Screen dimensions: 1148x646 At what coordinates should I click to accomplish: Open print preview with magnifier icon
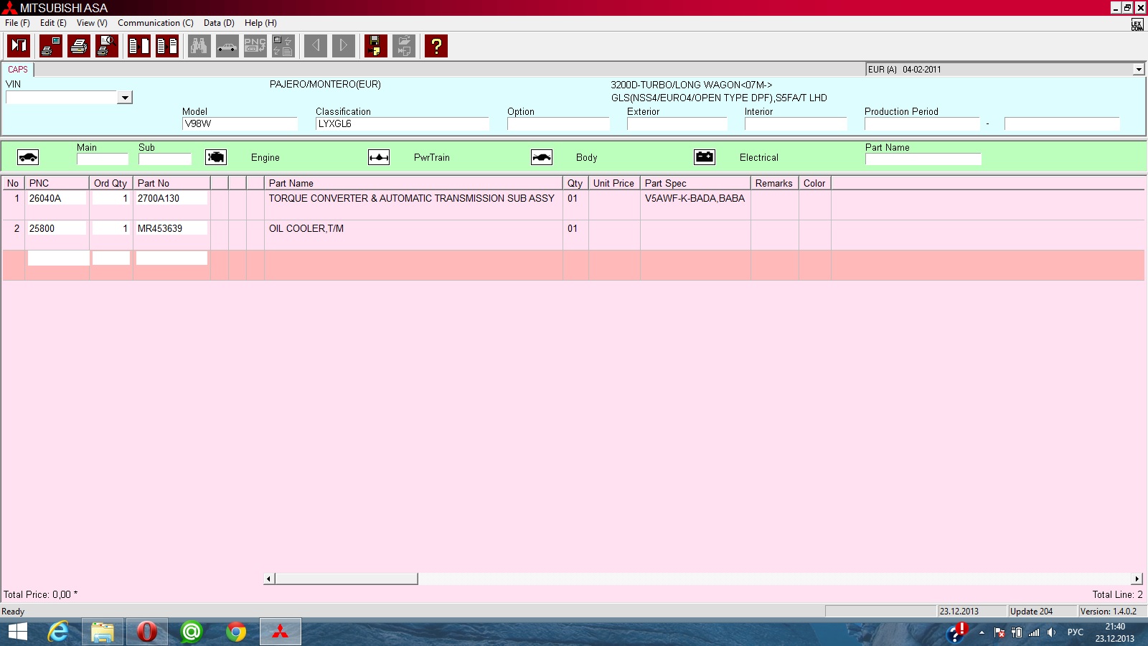click(107, 46)
